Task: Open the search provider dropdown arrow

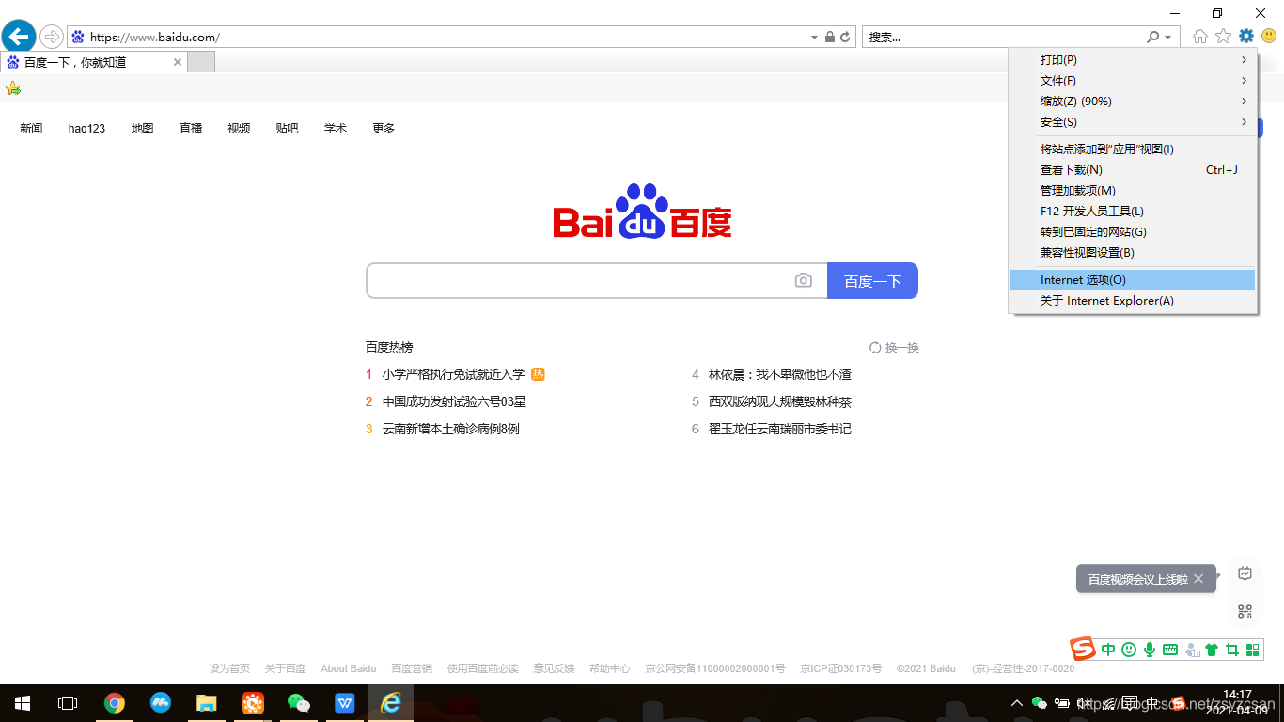Action: click(1168, 38)
